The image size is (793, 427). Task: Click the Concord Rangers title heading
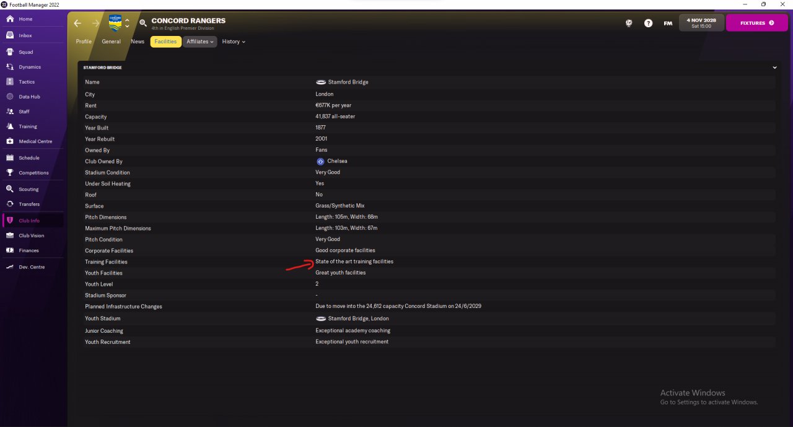tap(188, 20)
